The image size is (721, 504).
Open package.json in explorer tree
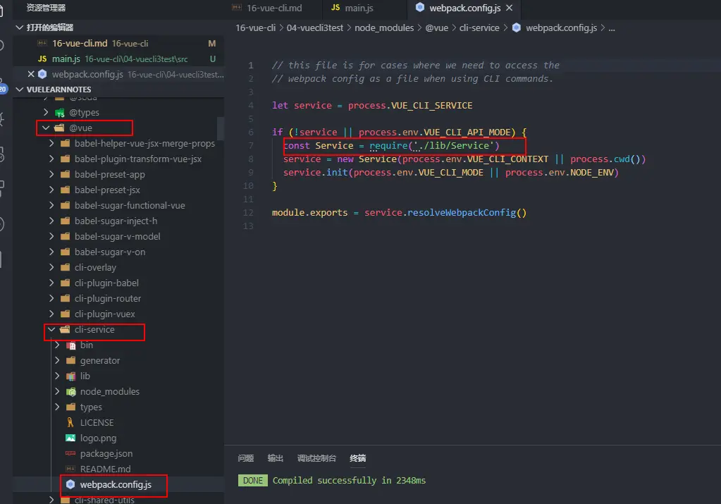(106, 454)
